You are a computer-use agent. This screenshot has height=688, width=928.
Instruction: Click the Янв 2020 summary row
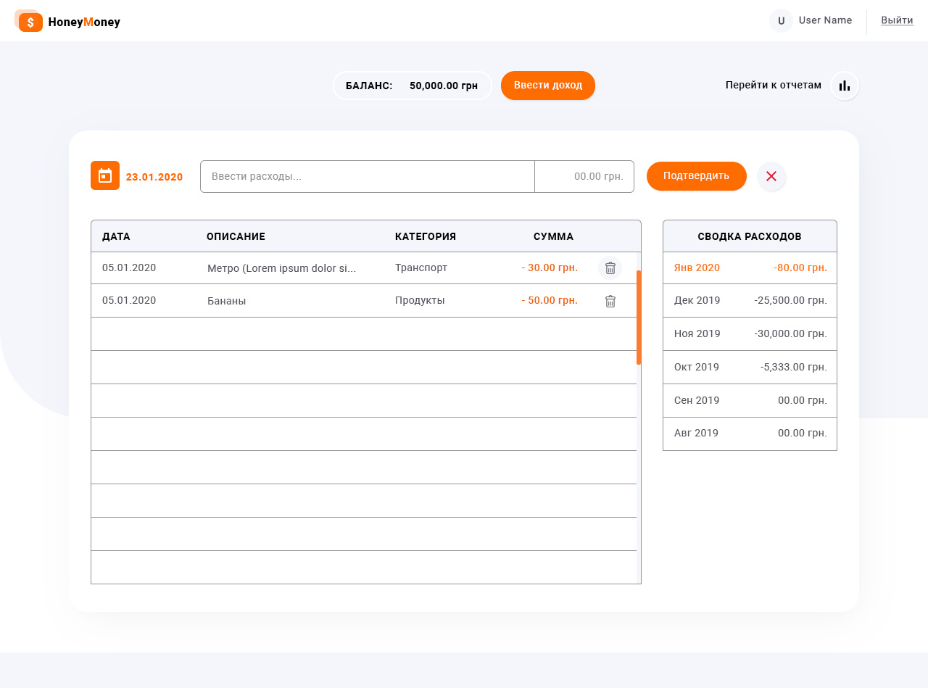point(750,268)
